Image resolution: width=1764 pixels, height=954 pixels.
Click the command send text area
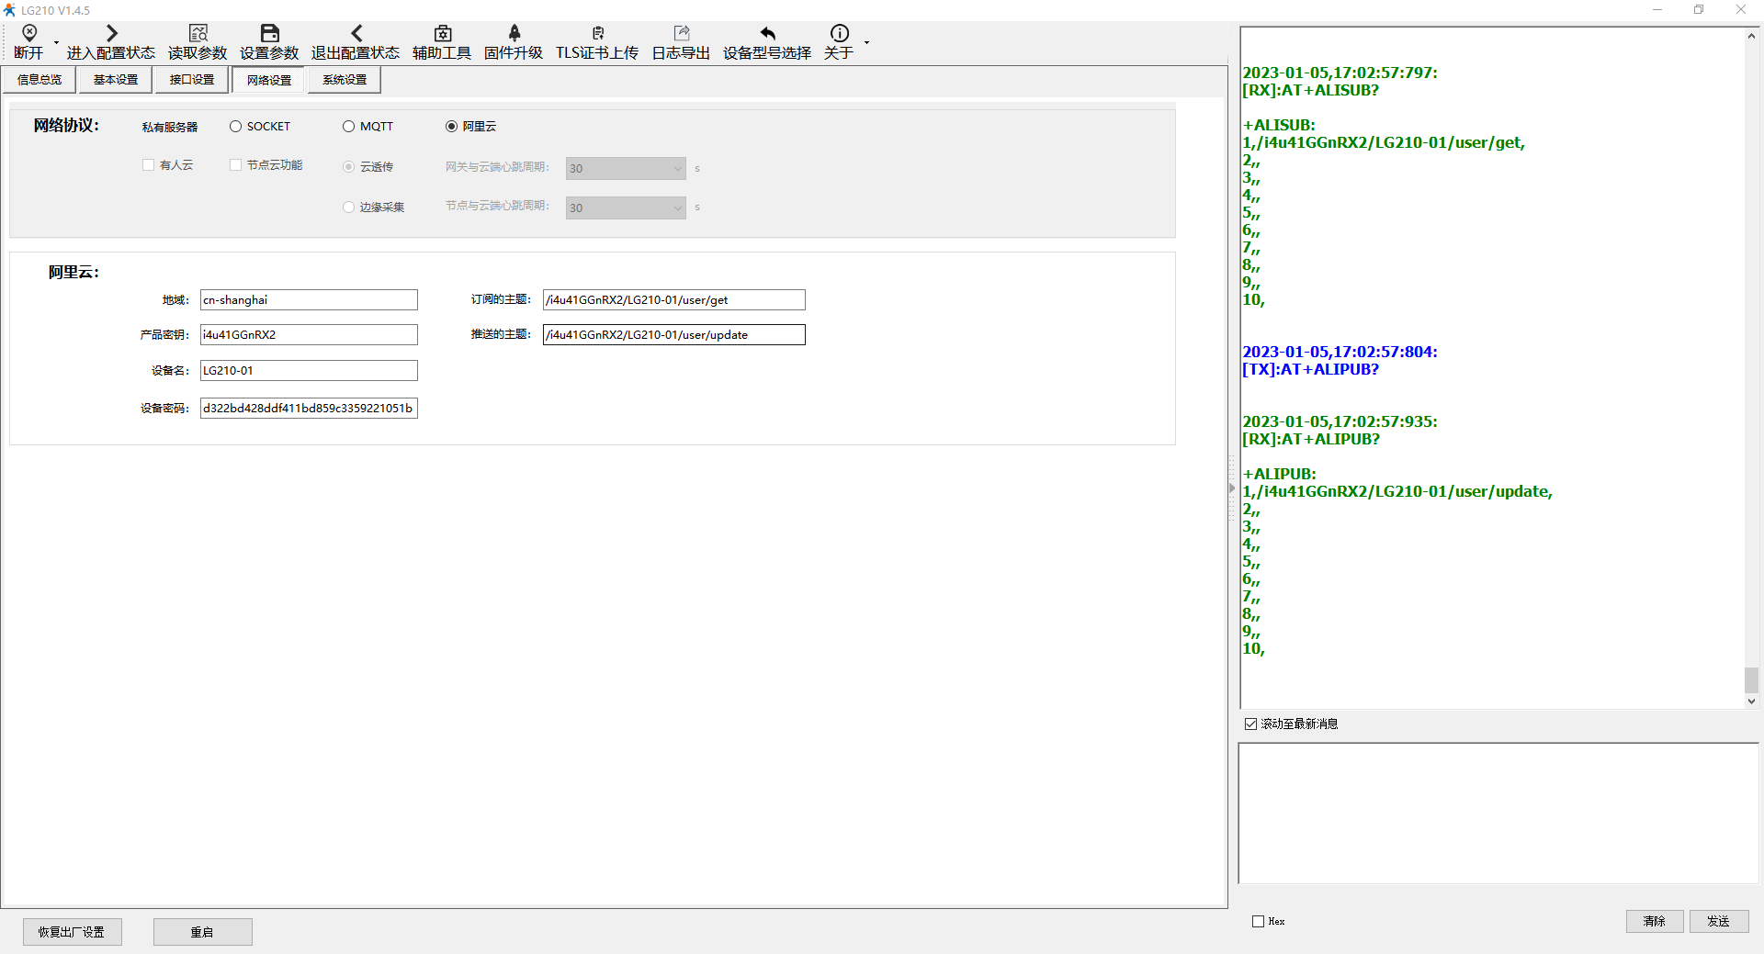[1498, 814]
